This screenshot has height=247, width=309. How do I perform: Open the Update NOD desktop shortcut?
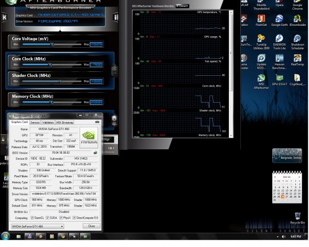click(261, 61)
